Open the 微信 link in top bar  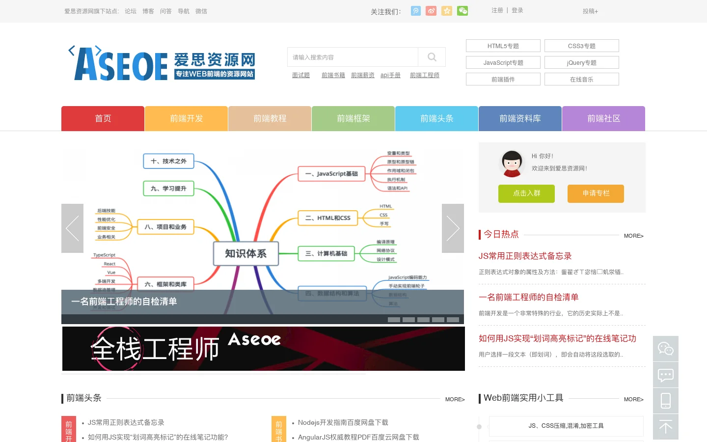click(x=201, y=11)
